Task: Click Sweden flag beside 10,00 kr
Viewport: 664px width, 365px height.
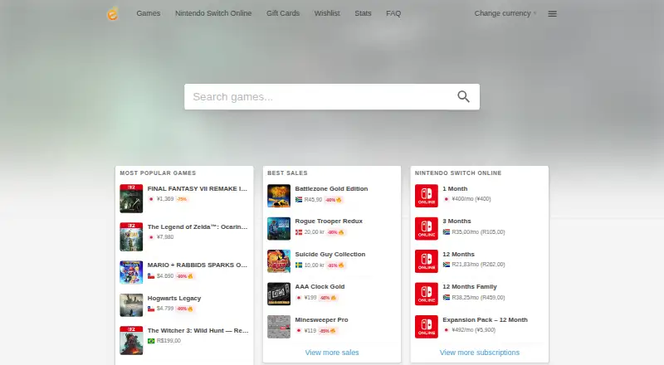Action: coord(299,265)
